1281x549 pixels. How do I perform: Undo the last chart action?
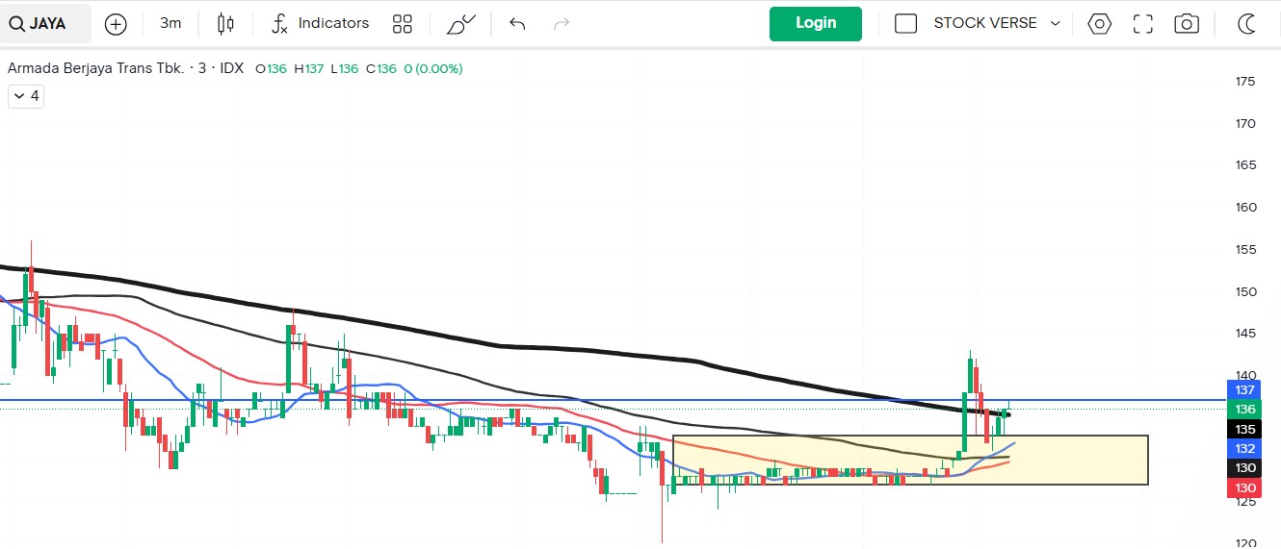point(517,24)
